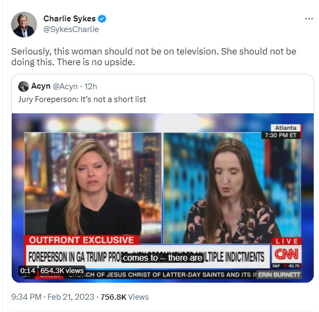Click the @Acyn handle
The width and height of the screenshot is (319, 312).
[65, 87]
